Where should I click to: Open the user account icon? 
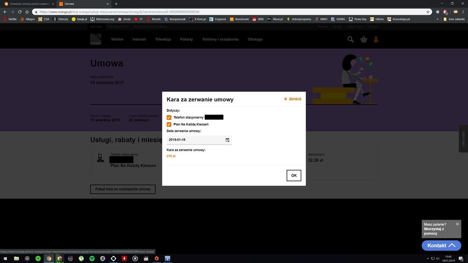tap(376, 40)
